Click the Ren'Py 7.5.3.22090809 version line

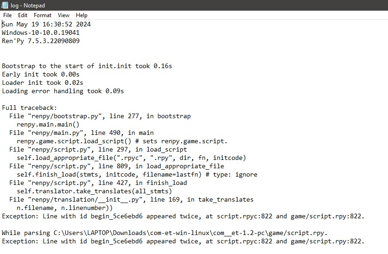pyautogui.click(x=41, y=41)
